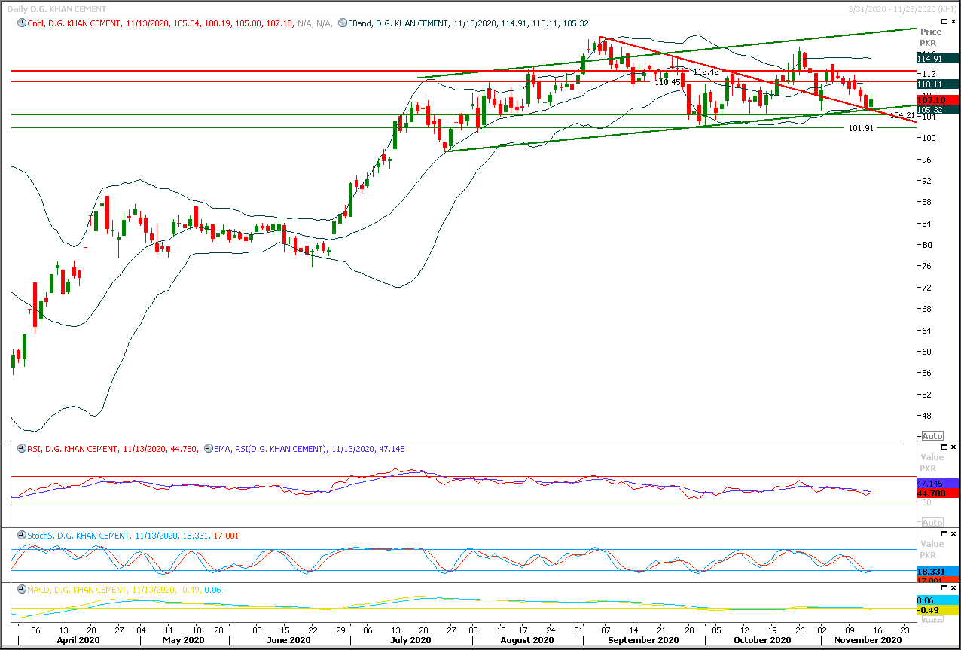
Task: Toggle Auto scaling on the price axis
Action: [932, 436]
